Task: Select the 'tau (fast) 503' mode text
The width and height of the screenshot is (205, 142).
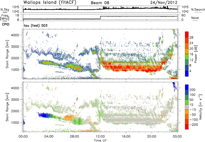Action: point(36,25)
